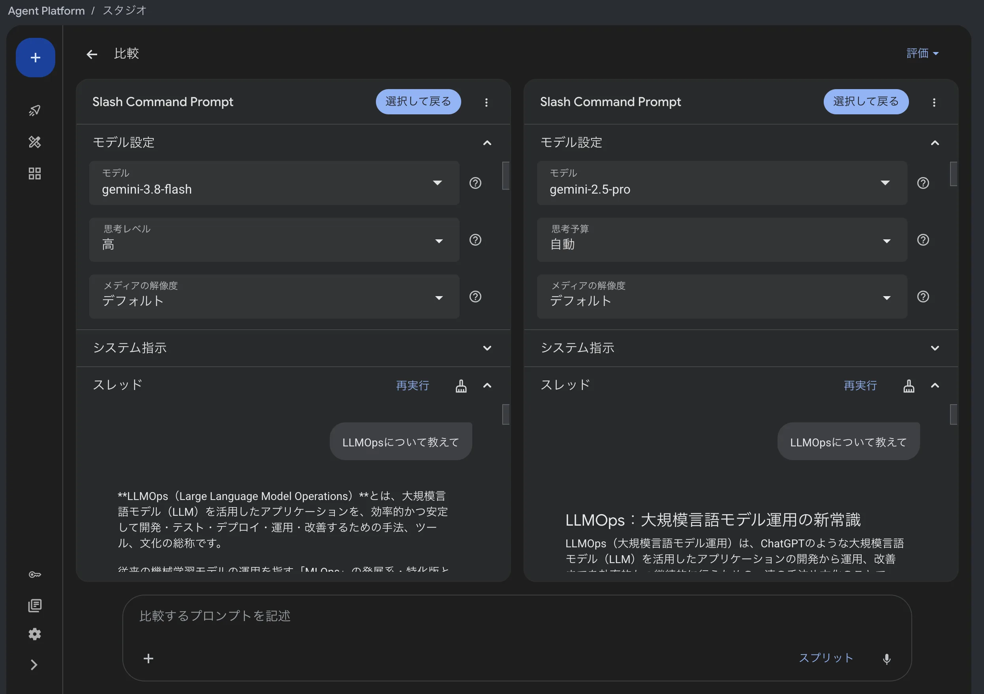This screenshot has height=694, width=984.
Task: Collapse the left モデル設定 section
Action: click(x=487, y=143)
